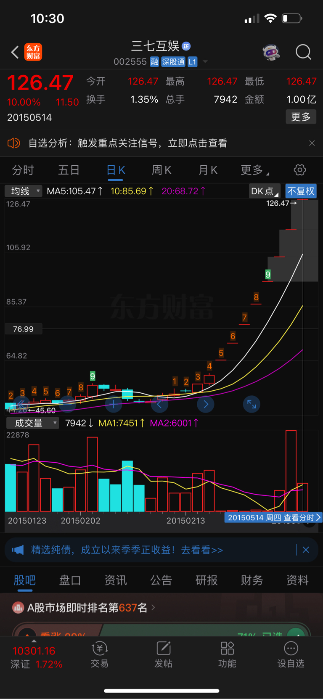Tap the ranking chart icon

[x=18, y=607]
